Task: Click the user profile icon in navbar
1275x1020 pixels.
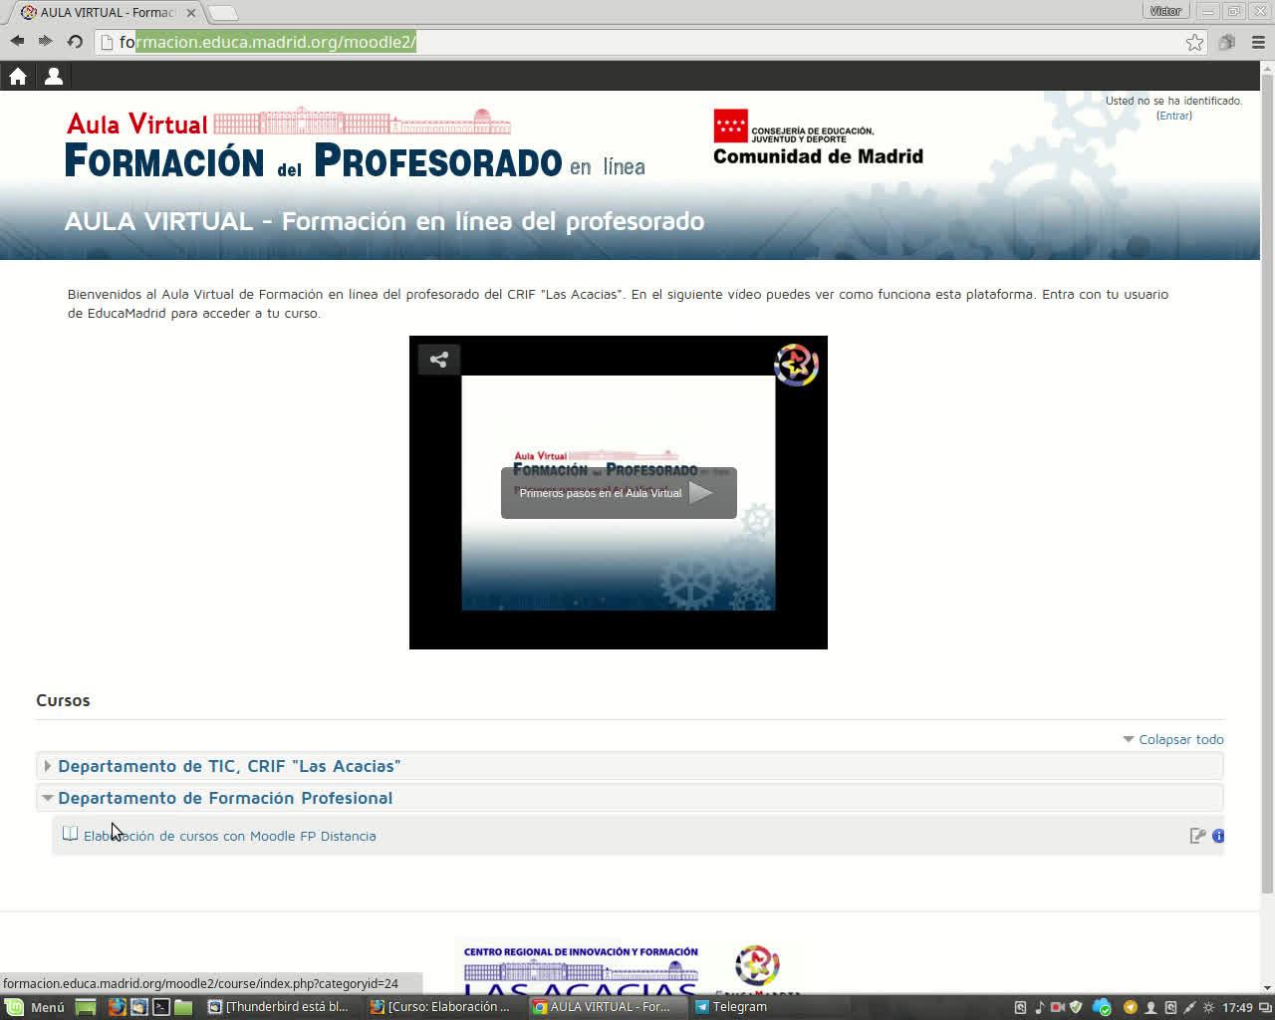Action: point(54,76)
